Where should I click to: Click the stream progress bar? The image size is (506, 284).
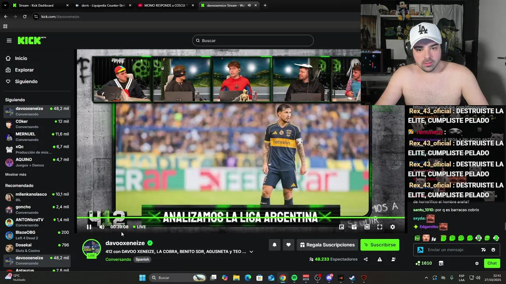click(x=241, y=218)
